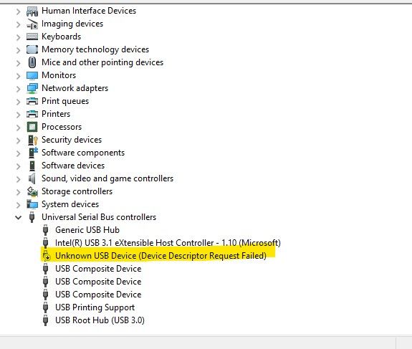This screenshot has width=412, height=349.
Task: Click the Storage controllers icon
Action: coord(32,191)
